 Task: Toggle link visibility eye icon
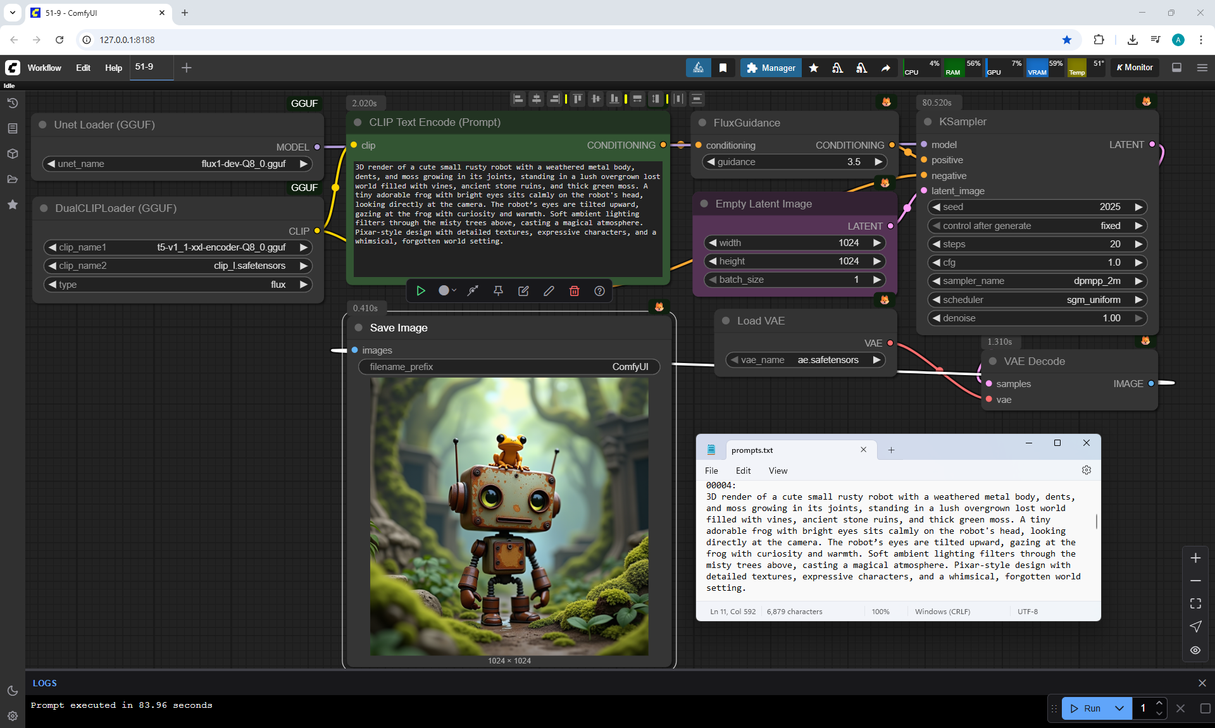(x=1195, y=650)
